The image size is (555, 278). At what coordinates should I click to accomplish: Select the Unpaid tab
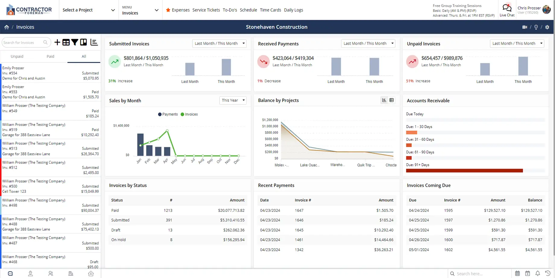17,56
